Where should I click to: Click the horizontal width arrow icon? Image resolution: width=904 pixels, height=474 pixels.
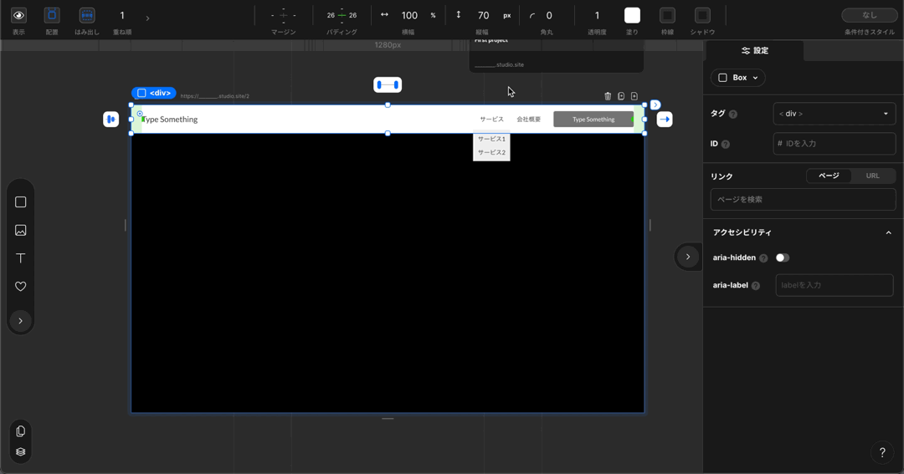click(x=384, y=15)
